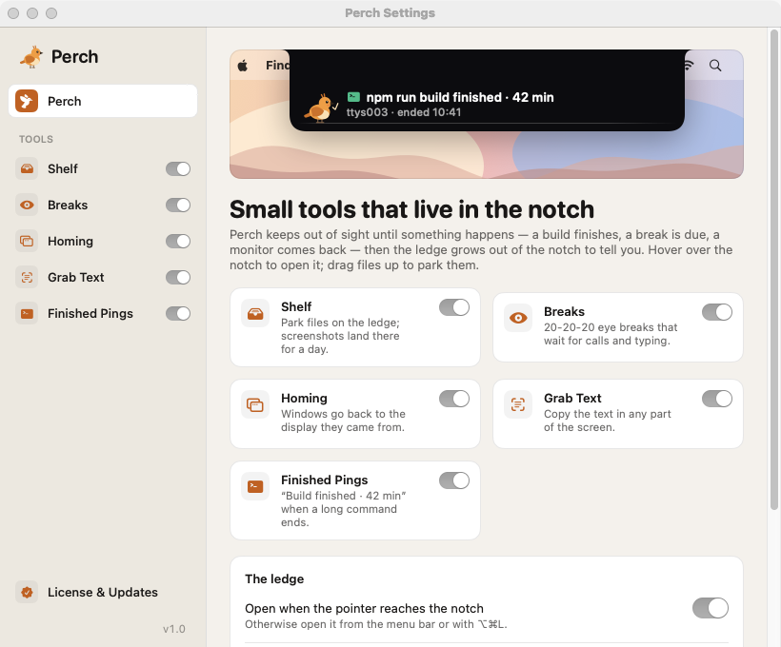781x647 pixels.
Task: Click the Shelf tray icon in sidebar
Action: click(27, 168)
